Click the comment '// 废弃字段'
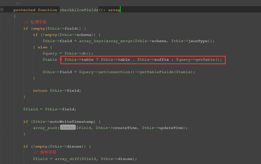Image resolution: width=261 pixels, height=164 pixels. pos(44,152)
